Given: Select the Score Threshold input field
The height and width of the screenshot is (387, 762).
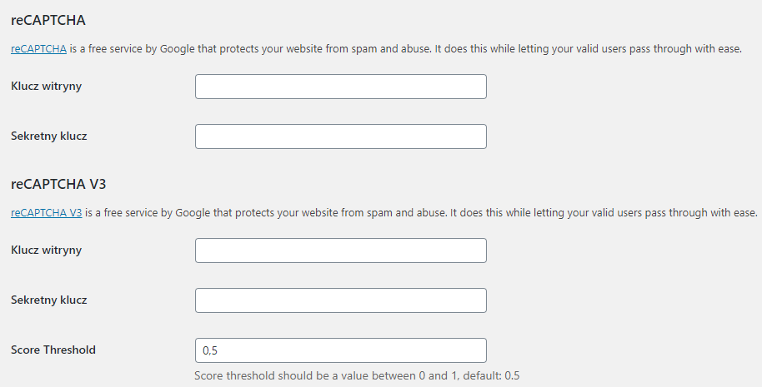Looking at the screenshot, I should point(340,350).
